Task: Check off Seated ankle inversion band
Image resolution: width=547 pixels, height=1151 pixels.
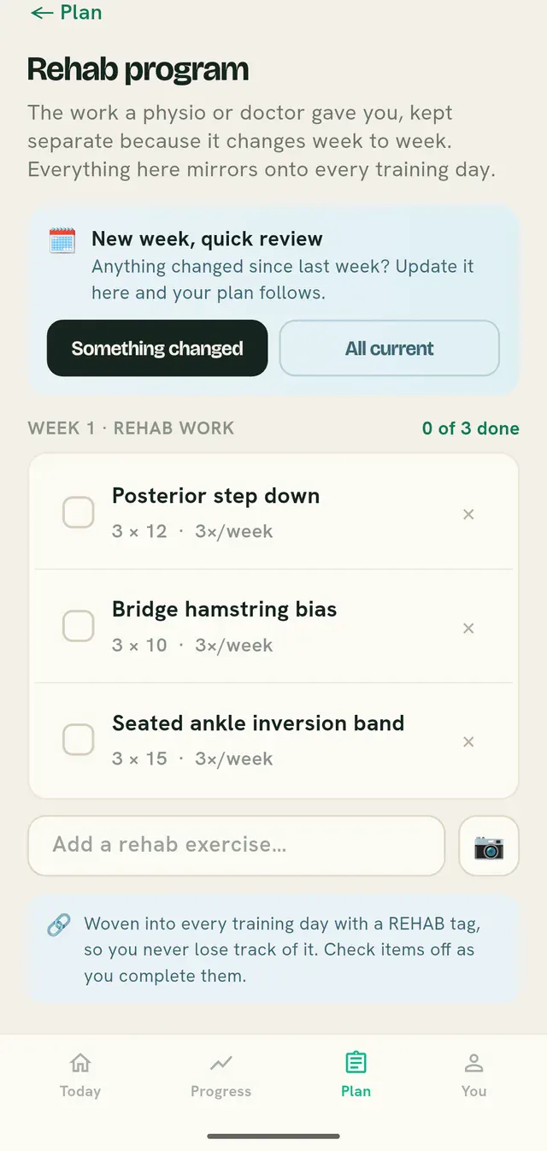Action: [x=79, y=740]
